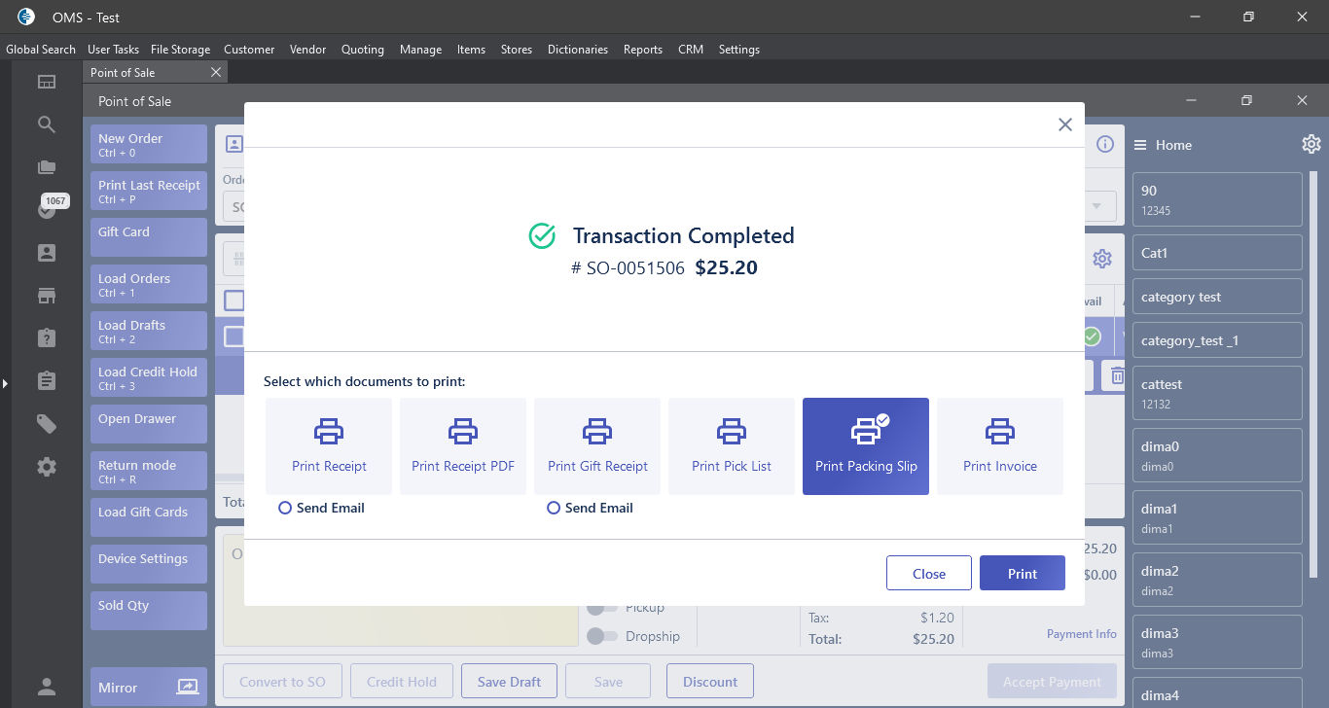The image size is (1329, 708).
Task: Click the Print button in dialog
Action: coord(1023,573)
